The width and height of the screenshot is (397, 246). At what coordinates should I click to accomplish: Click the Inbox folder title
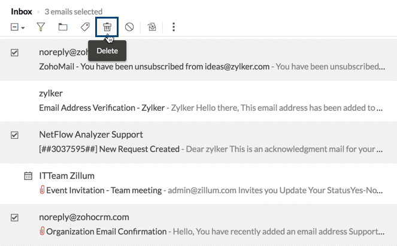(21, 11)
